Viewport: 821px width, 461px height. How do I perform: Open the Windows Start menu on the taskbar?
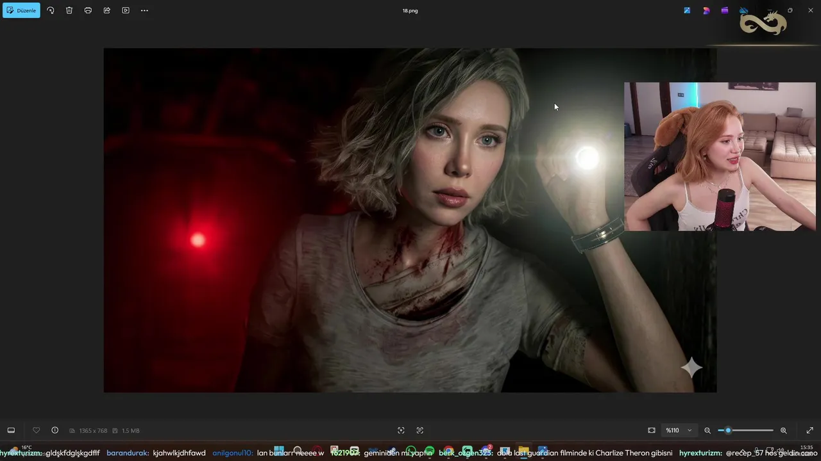pos(279,451)
